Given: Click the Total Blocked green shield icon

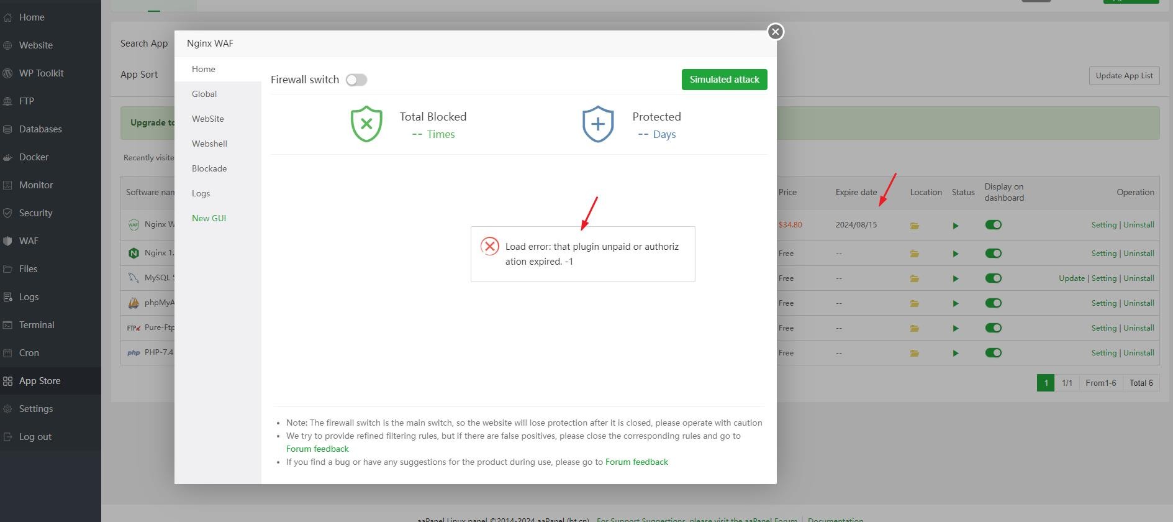Looking at the screenshot, I should [x=366, y=124].
